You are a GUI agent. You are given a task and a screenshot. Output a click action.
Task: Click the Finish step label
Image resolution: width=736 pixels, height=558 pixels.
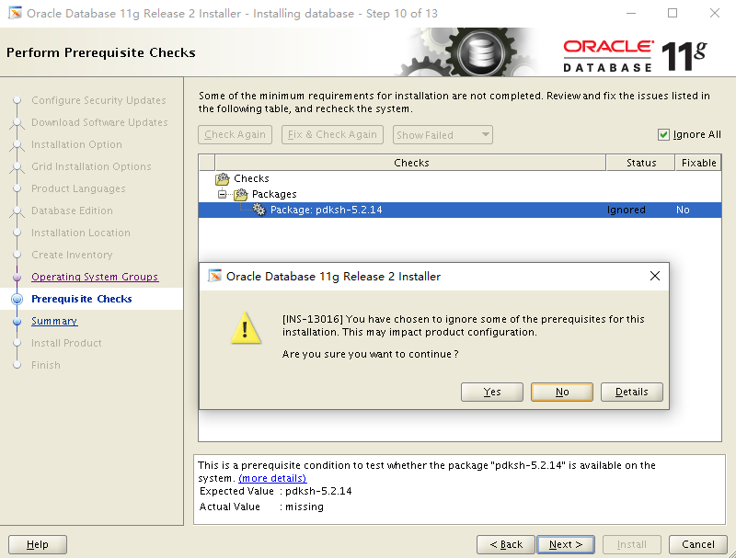point(45,365)
